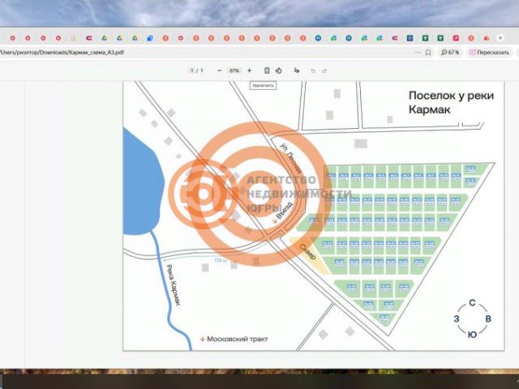The width and height of the screenshot is (519, 389).
Task: Click the Сквер label on yellow area
Action: pyautogui.click(x=308, y=252)
